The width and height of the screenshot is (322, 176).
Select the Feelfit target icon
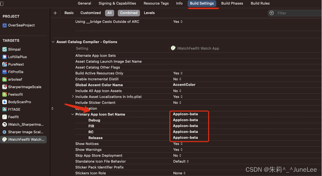coord(5,117)
